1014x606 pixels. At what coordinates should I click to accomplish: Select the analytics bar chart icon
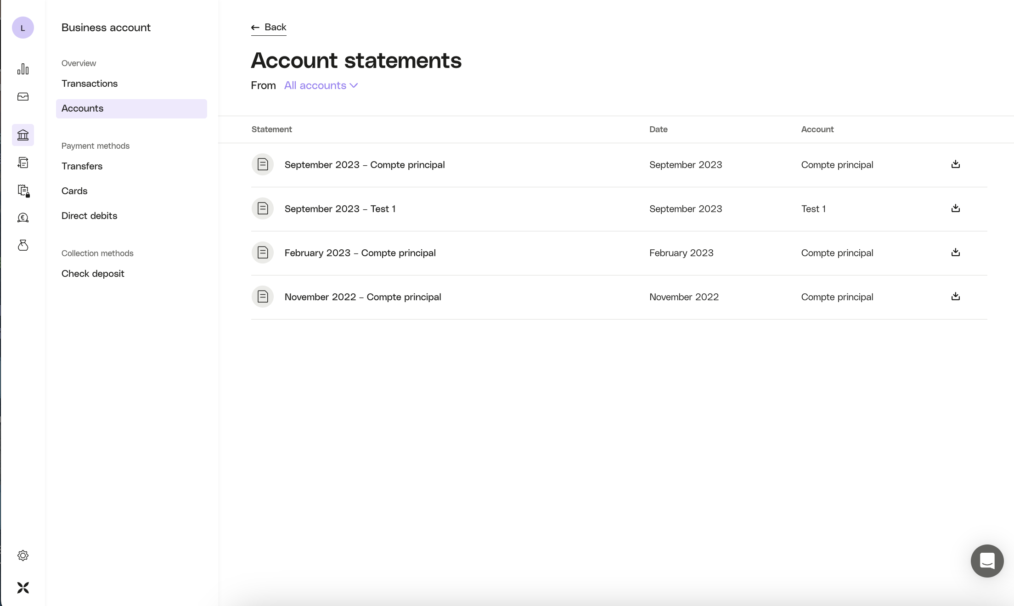(23, 69)
